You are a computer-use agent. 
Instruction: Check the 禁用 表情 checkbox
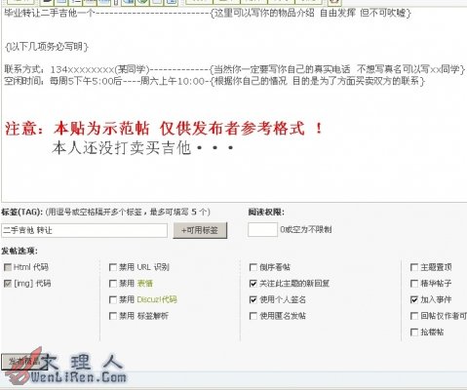coord(113,284)
